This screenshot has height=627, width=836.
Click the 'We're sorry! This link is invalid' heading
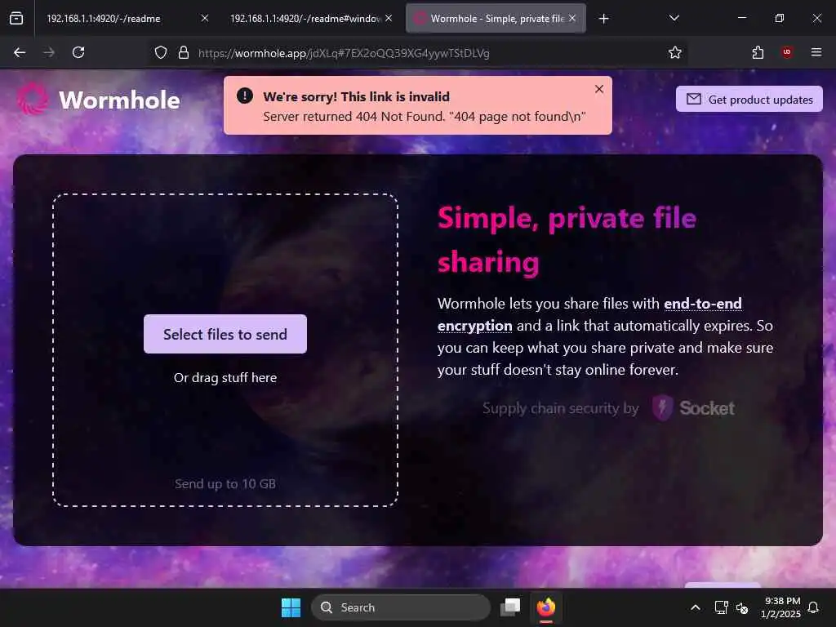pyautogui.click(x=356, y=96)
